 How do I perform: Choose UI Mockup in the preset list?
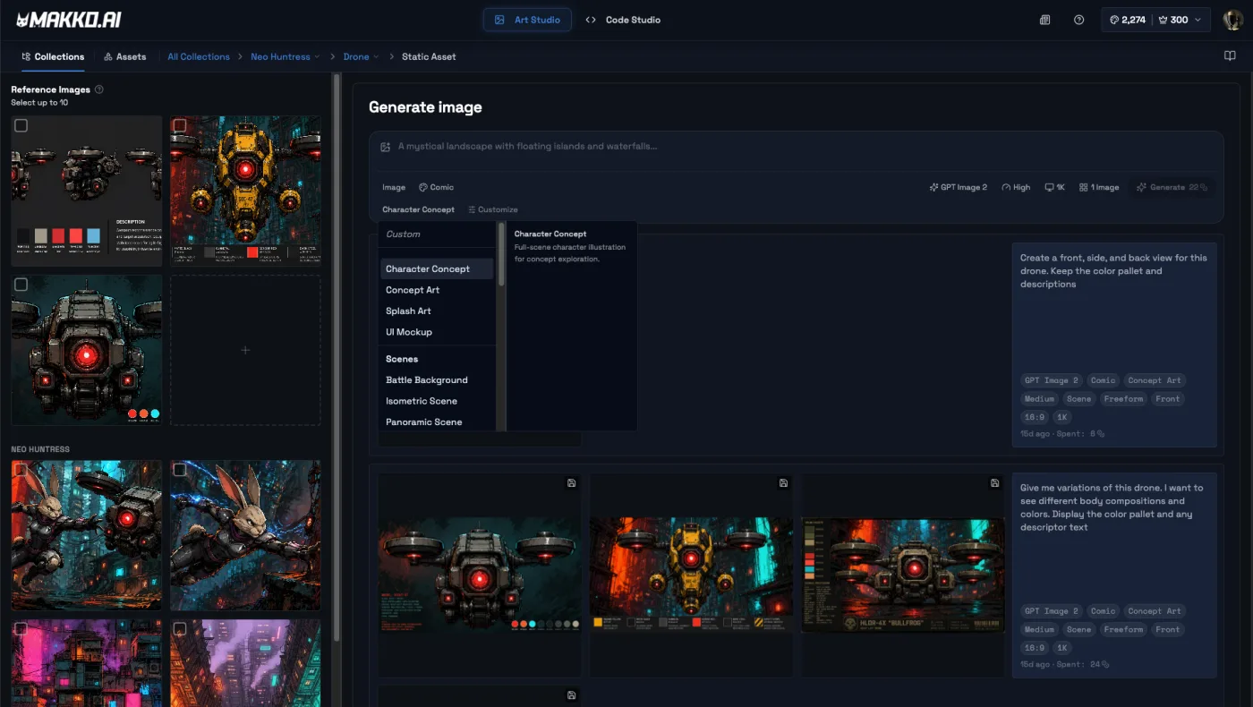pyautogui.click(x=437, y=332)
